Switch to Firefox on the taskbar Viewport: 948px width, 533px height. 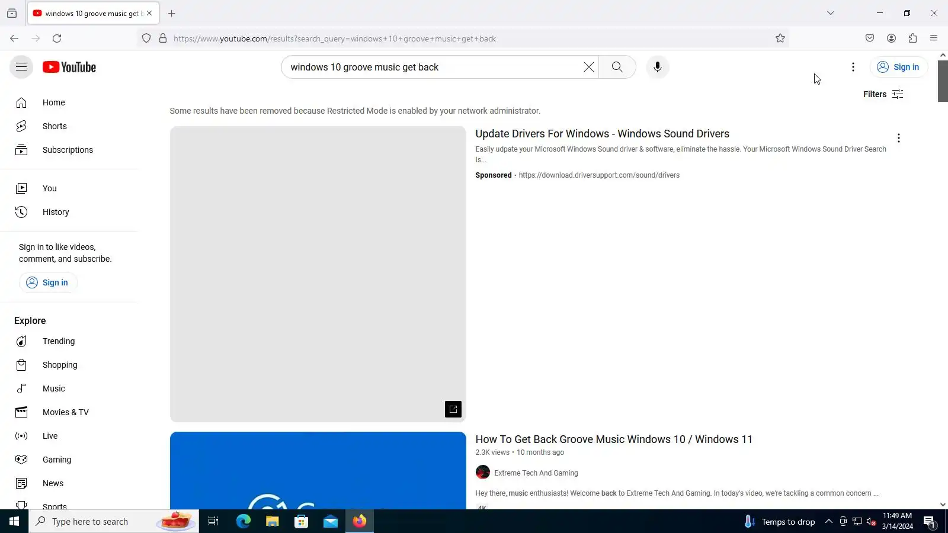(x=360, y=521)
